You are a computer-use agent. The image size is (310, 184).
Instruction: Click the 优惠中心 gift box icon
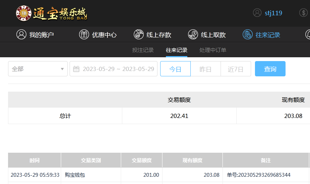[x=84, y=34]
